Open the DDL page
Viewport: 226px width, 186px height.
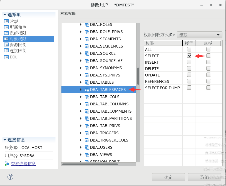coord(14,57)
